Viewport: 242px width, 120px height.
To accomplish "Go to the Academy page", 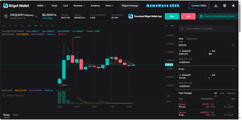I will [95, 6].
